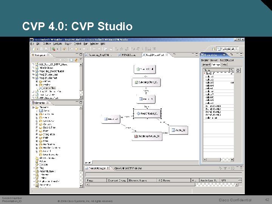Viewport: 272px width, 204px height.
Task: Click Prompt Manager horizontal scrollbar thumb
Action: pos(142,185)
